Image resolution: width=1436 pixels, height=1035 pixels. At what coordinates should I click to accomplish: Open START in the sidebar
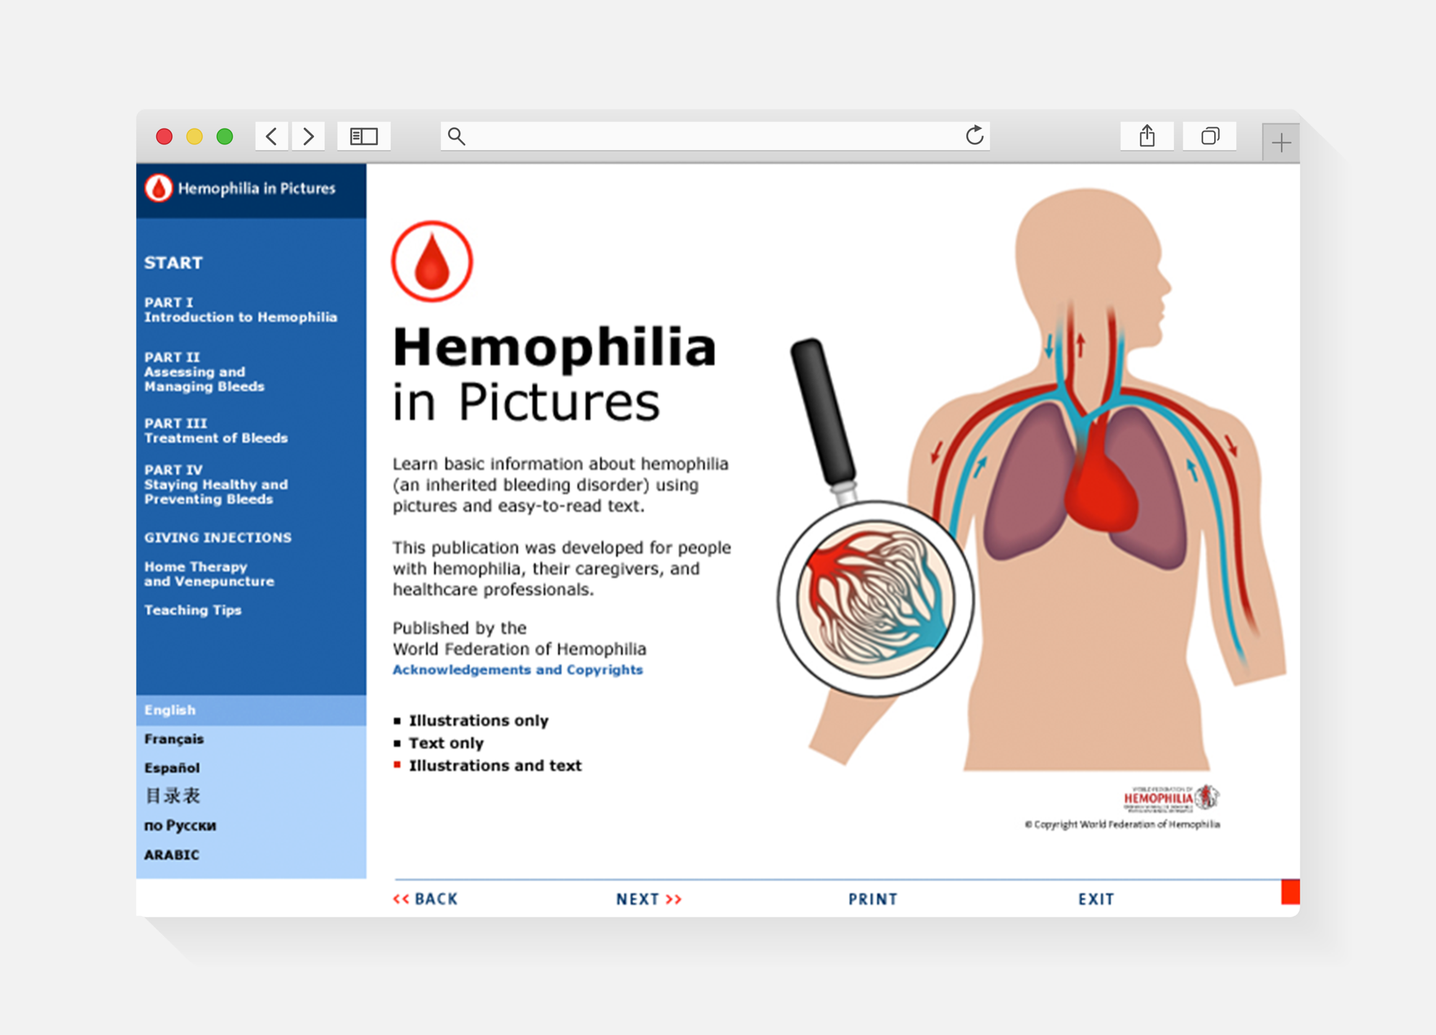(x=173, y=263)
